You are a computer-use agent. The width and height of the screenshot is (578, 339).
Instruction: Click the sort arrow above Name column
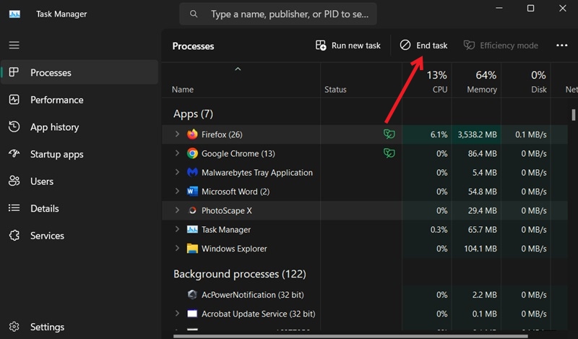(238, 69)
